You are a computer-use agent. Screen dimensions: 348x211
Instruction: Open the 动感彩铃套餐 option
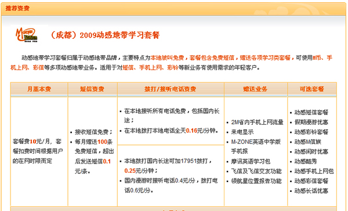311,132
